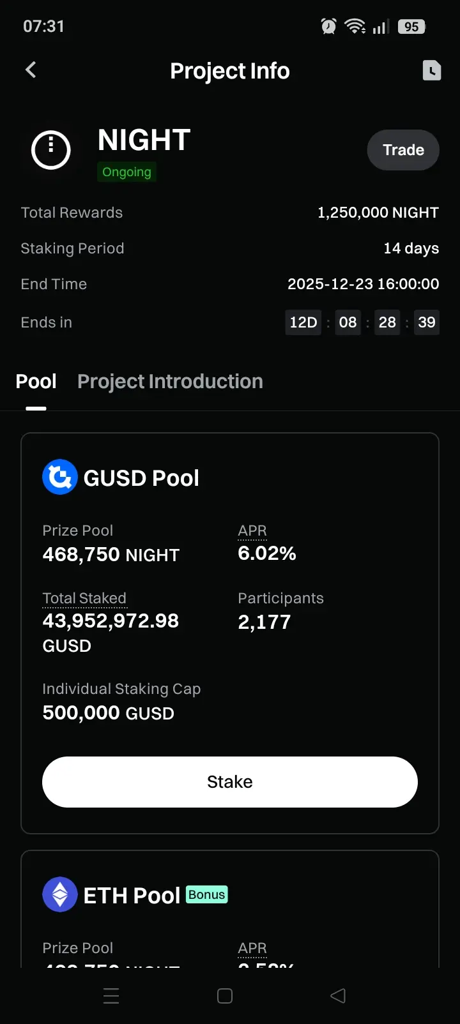Screen dimensions: 460x1024
Task: Tap the back arrow icon
Action: tap(31, 70)
